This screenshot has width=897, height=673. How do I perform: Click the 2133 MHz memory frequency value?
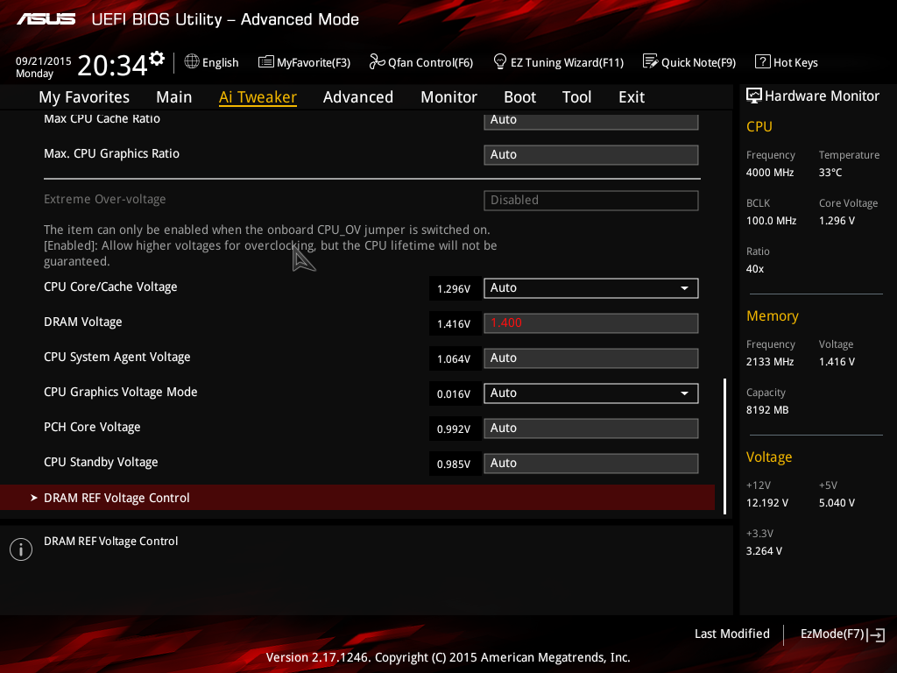tap(770, 362)
